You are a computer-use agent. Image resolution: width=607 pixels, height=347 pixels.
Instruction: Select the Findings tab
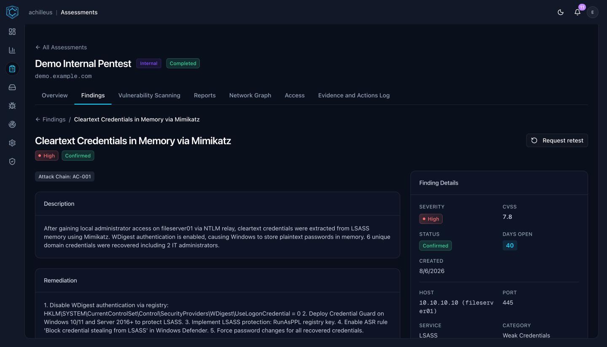[x=93, y=95]
